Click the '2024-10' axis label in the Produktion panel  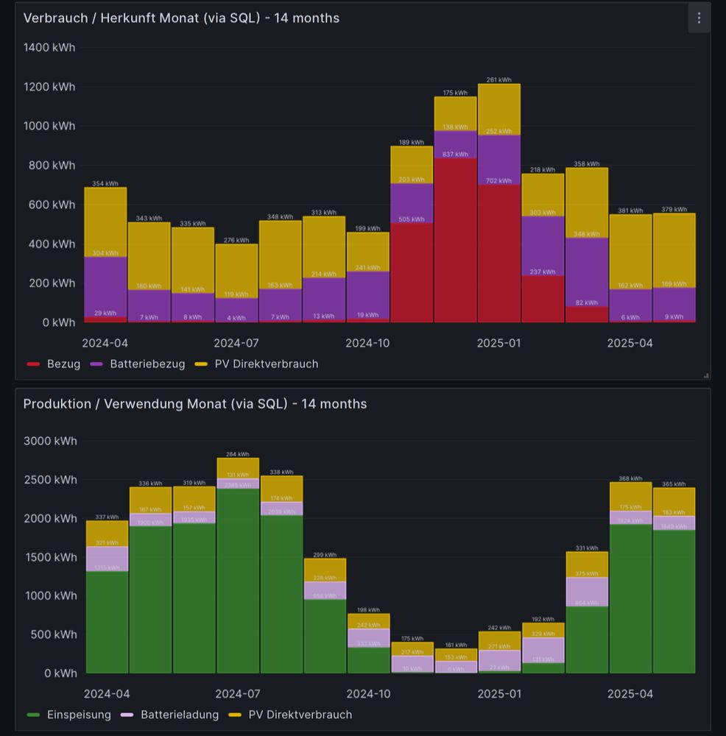368,694
